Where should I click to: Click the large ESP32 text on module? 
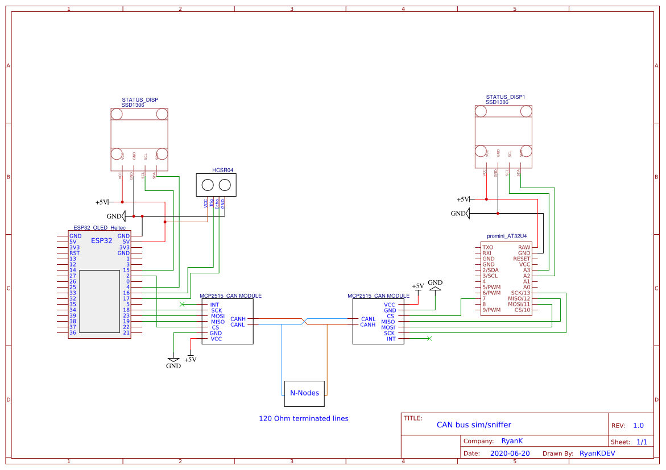101,241
